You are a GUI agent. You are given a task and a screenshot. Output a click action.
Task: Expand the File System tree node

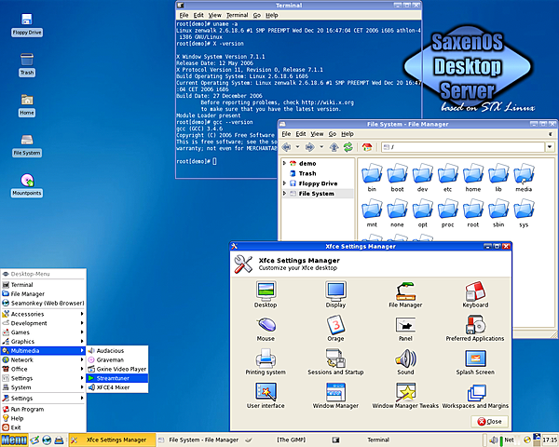(284, 193)
